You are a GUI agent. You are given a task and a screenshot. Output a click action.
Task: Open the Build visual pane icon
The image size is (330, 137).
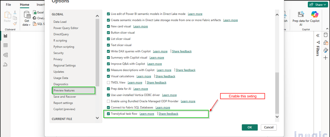[x=326, y=42]
